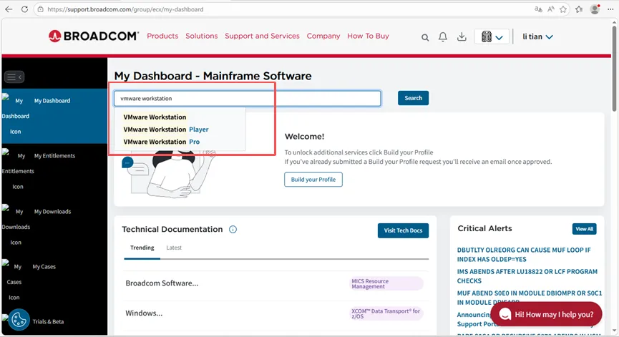This screenshot has width=619, height=337.
Task: Click the site lock icon in address bar
Action: click(40, 9)
